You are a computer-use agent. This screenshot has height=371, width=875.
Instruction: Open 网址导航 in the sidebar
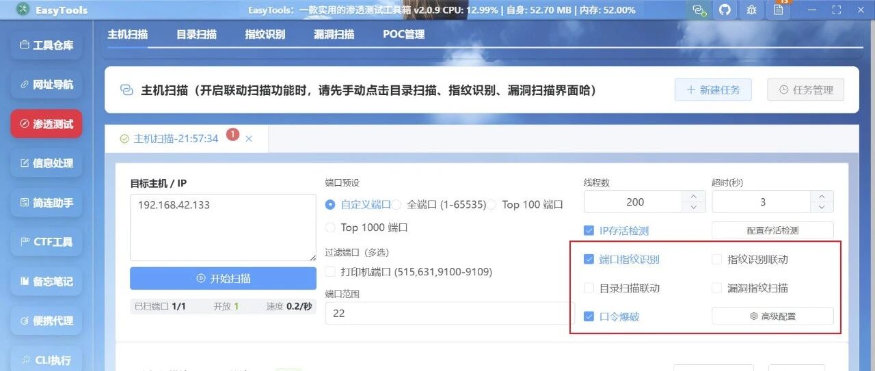(x=46, y=85)
